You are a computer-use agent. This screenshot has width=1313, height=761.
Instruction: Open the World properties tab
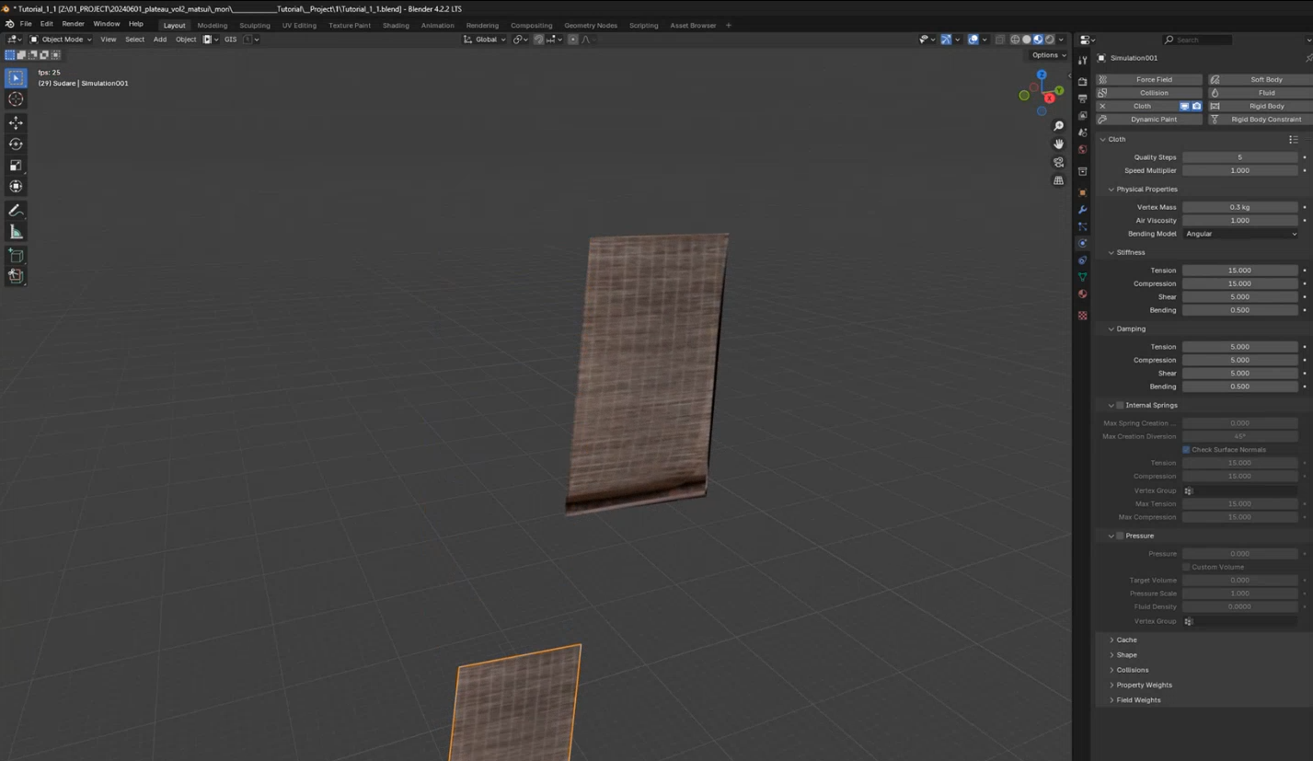pos(1082,149)
